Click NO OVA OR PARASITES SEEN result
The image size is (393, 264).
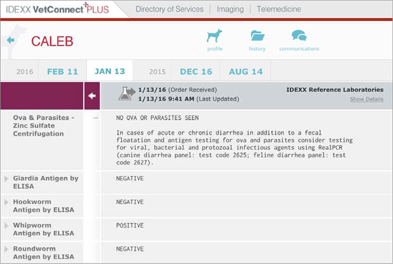pyautogui.click(x=157, y=118)
